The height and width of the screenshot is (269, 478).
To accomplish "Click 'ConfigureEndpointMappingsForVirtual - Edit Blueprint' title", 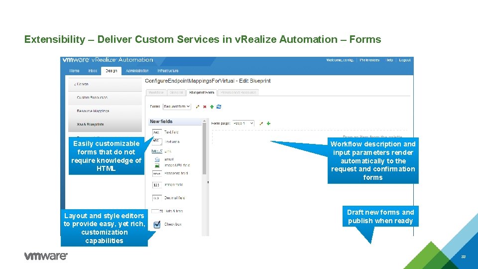I will [208, 81].
